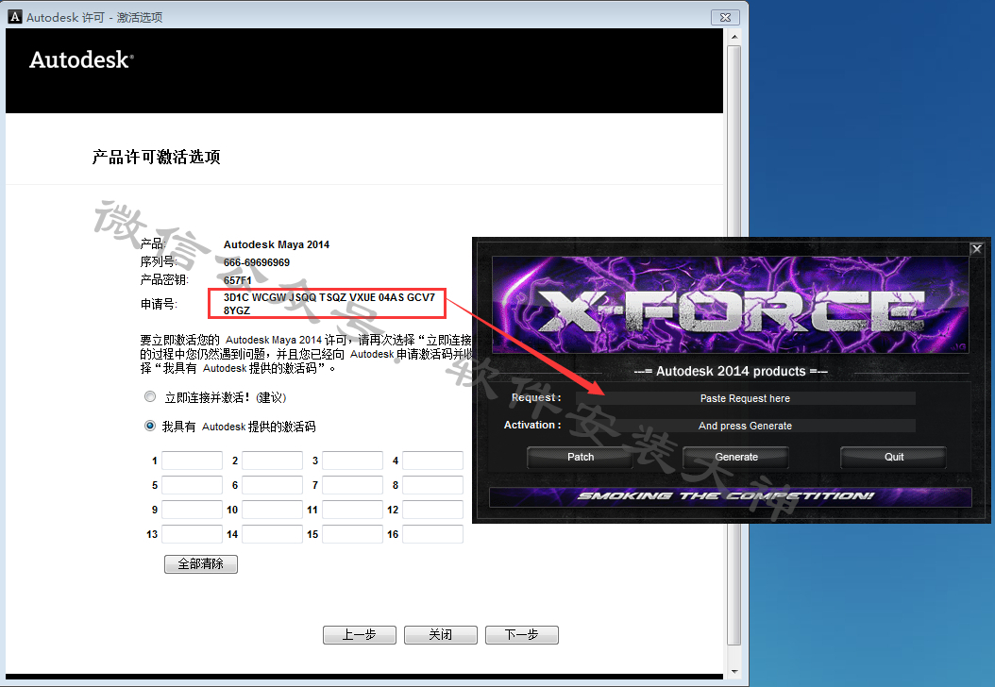Viewport: 995px width, 687px height.
Task: Click the vertical scrollbar thumb
Action: tap(734, 344)
